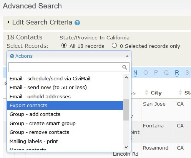This screenshot has height=158, width=191.
Task: Click the Advanced Search page title
Action: pos(32,6)
